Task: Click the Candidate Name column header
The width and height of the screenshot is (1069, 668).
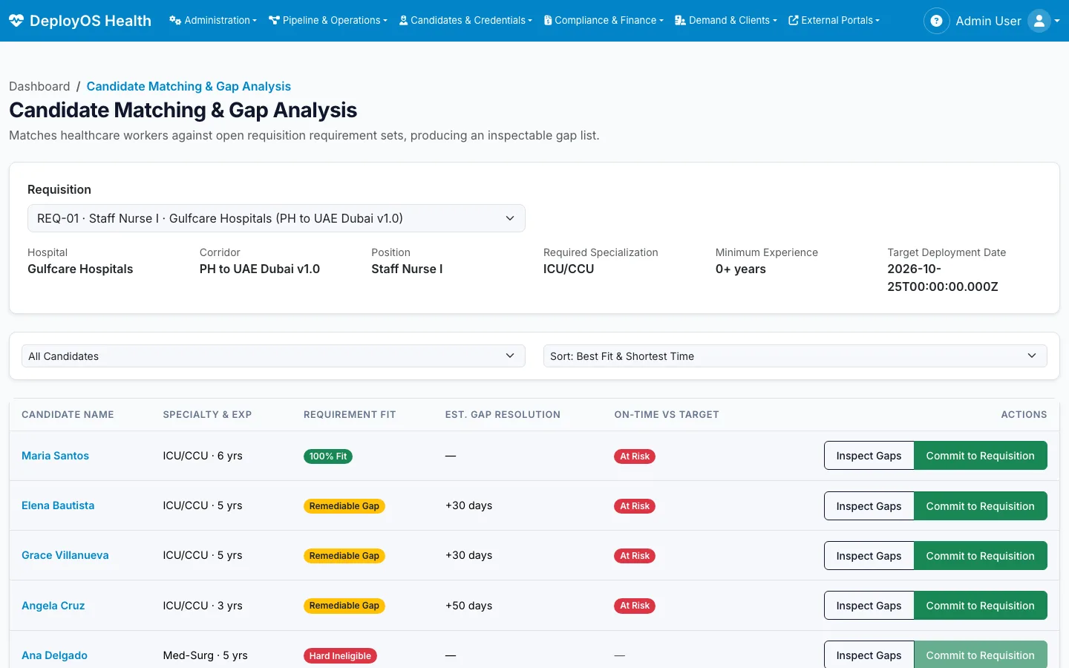Action: click(68, 415)
